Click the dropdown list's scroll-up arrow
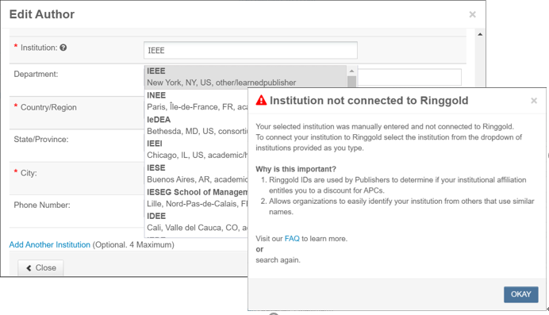The width and height of the screenshot is (549, 315). (x=352, y=71)
